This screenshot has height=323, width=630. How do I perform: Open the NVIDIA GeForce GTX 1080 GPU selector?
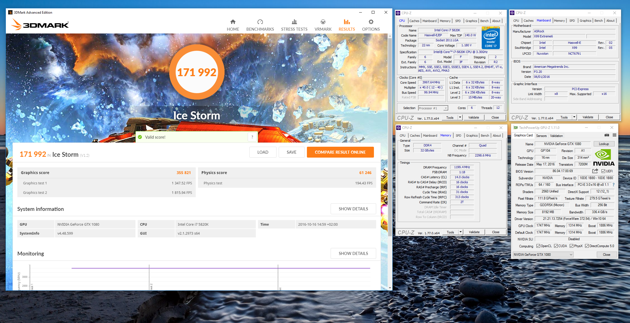point(543,254)
